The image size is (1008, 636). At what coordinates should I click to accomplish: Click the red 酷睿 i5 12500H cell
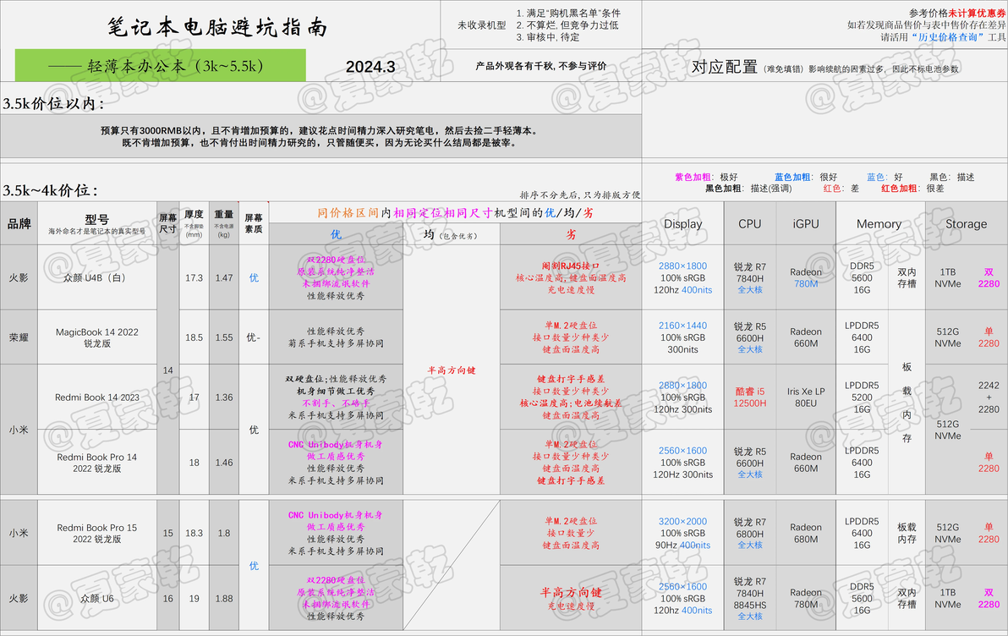coord(749,397)
